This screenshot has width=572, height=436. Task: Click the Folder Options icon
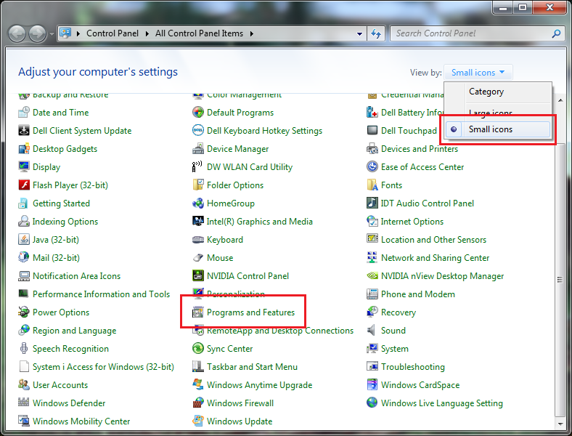(x=198, y=185)
